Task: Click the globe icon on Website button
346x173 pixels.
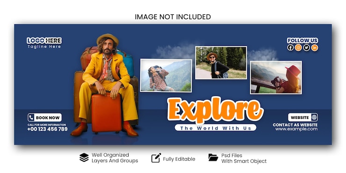Action: [314, 117]
